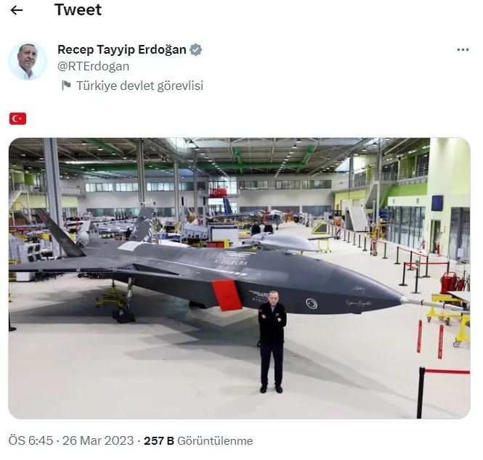This screenshot has height=460, width=483.
Task: Open the round profile avatar picture
Action: (x=28, y=61)
